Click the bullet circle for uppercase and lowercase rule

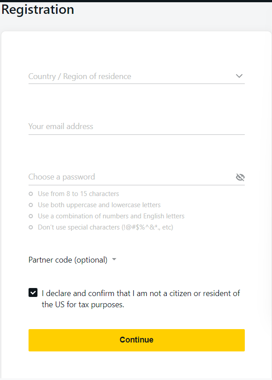[x=31, y=205]
